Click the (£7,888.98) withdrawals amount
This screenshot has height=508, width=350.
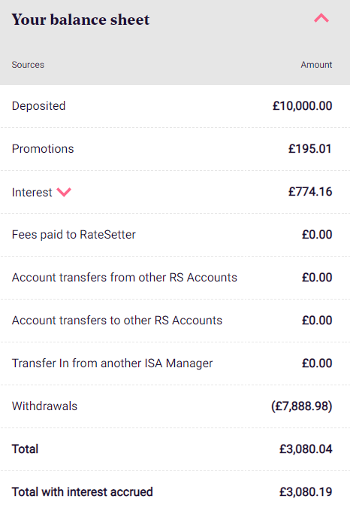click(x=301, y=406)
